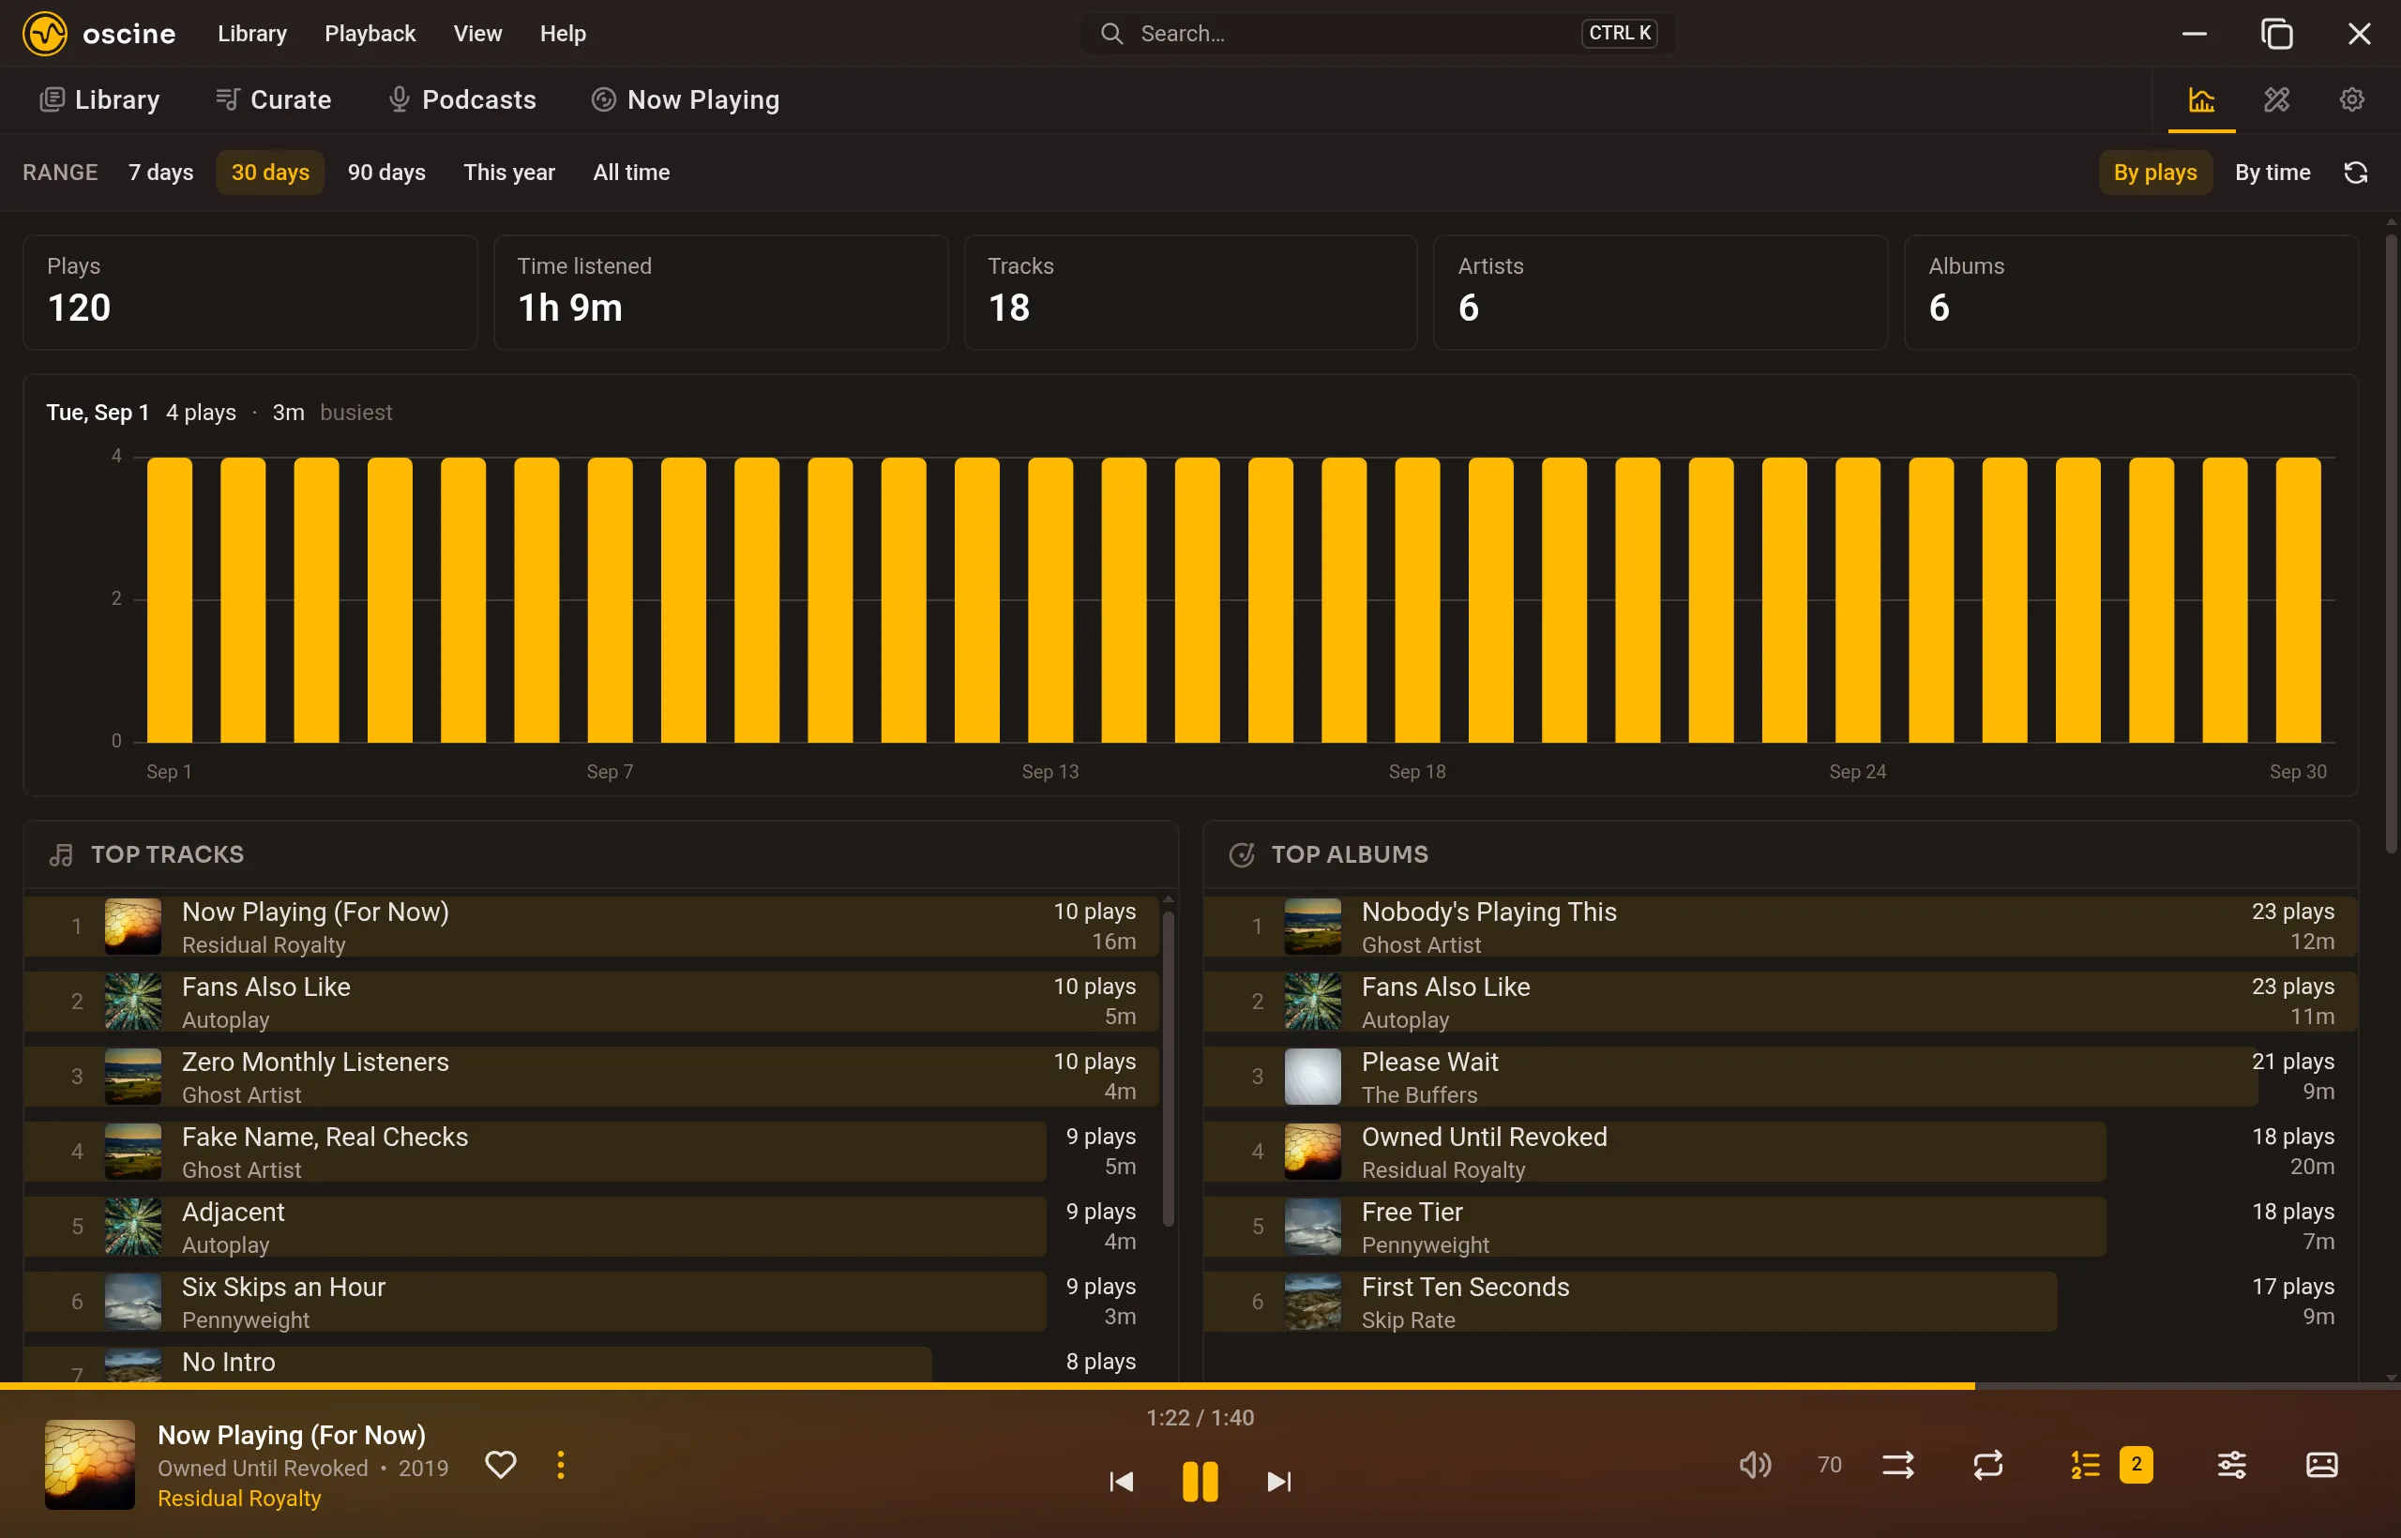Click the Sep 1 bar in chart
The height and width of the screenshot is (1538, 2401).
170,599
